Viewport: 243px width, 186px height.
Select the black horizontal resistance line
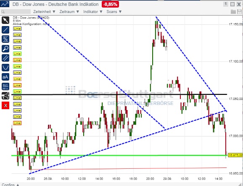pyautogui.click(x=119, y=94)
